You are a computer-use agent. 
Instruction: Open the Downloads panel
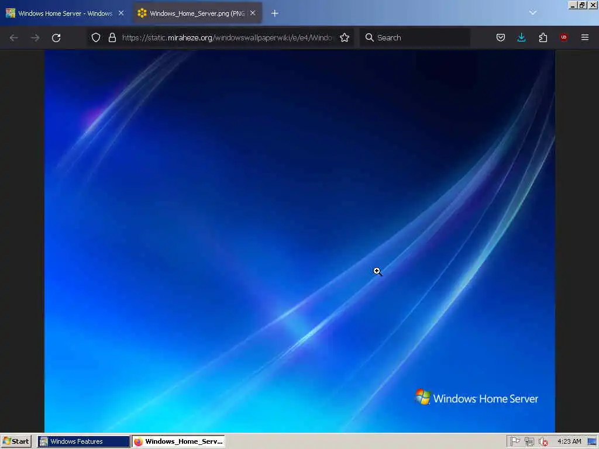point(521,37)
